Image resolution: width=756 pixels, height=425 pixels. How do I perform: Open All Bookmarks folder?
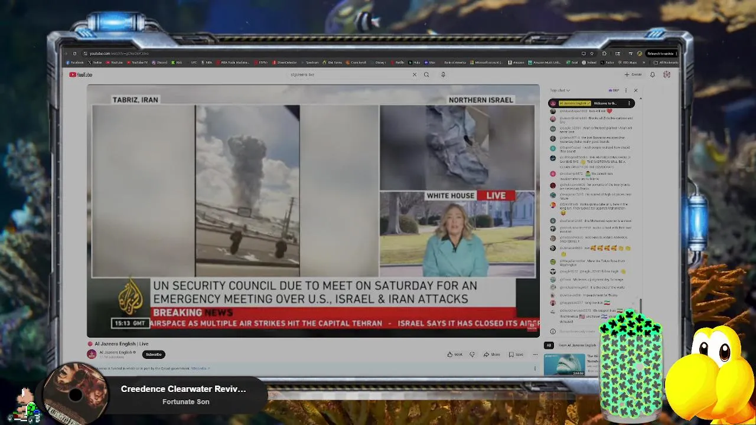(x=666, y=63)
